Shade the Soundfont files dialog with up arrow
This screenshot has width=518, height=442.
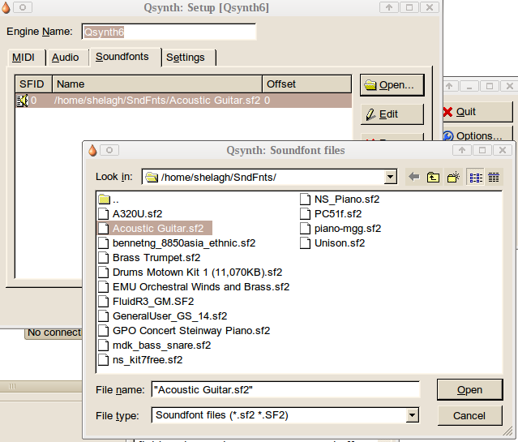pyautogui.click(x=462, y=150)
